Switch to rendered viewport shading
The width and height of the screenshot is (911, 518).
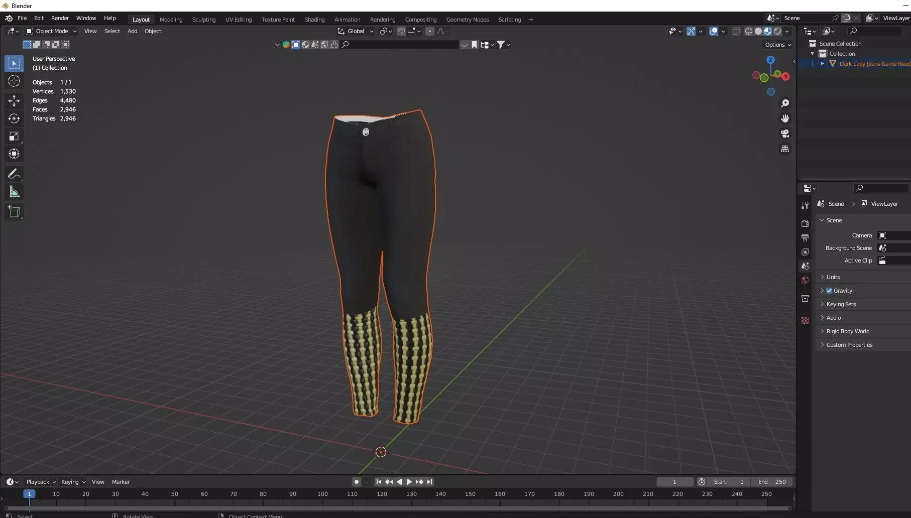(777, 31)
